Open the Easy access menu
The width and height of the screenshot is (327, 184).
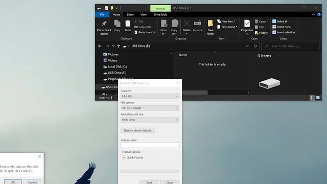click(x=227, y=27)
